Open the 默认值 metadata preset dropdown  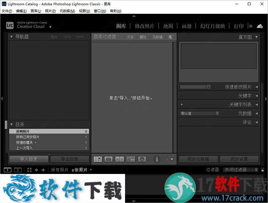tap(199, 114)
